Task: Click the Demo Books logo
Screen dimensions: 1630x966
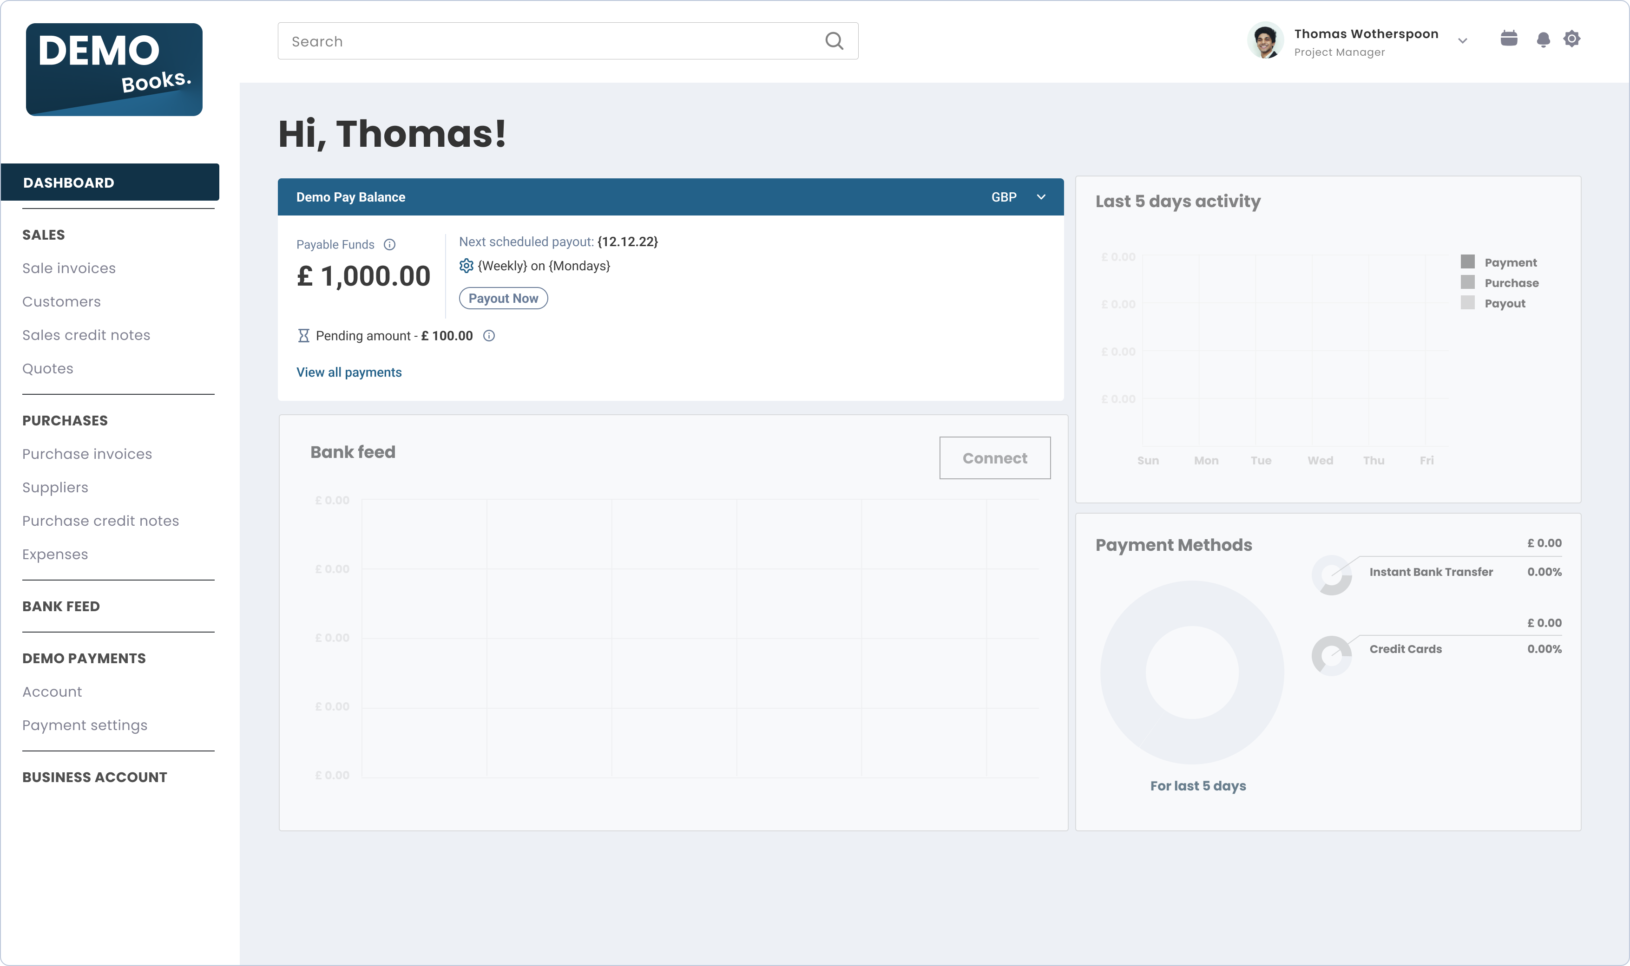Action: [114, 70]
